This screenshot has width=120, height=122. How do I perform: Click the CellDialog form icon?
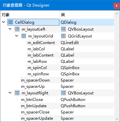[10, 22]
